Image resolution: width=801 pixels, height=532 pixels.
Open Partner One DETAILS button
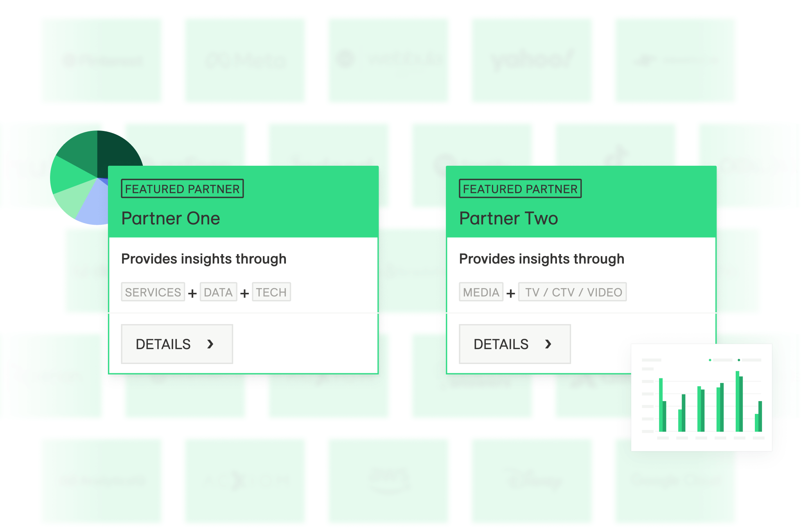(177, 344)
